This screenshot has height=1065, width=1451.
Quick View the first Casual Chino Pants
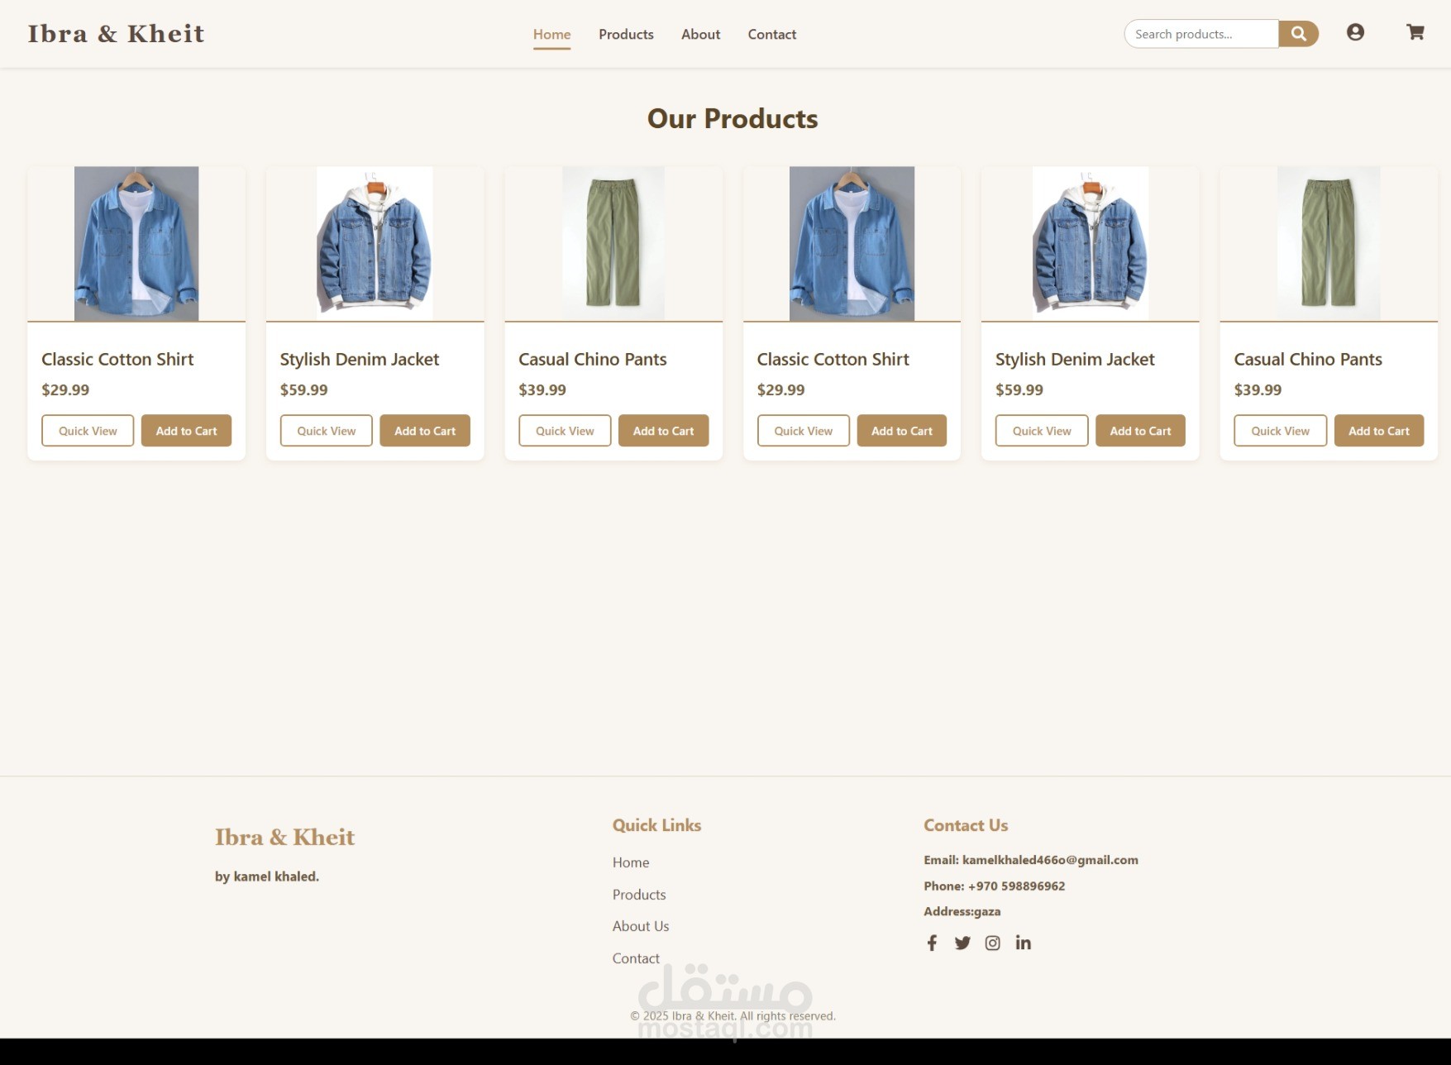565,431
